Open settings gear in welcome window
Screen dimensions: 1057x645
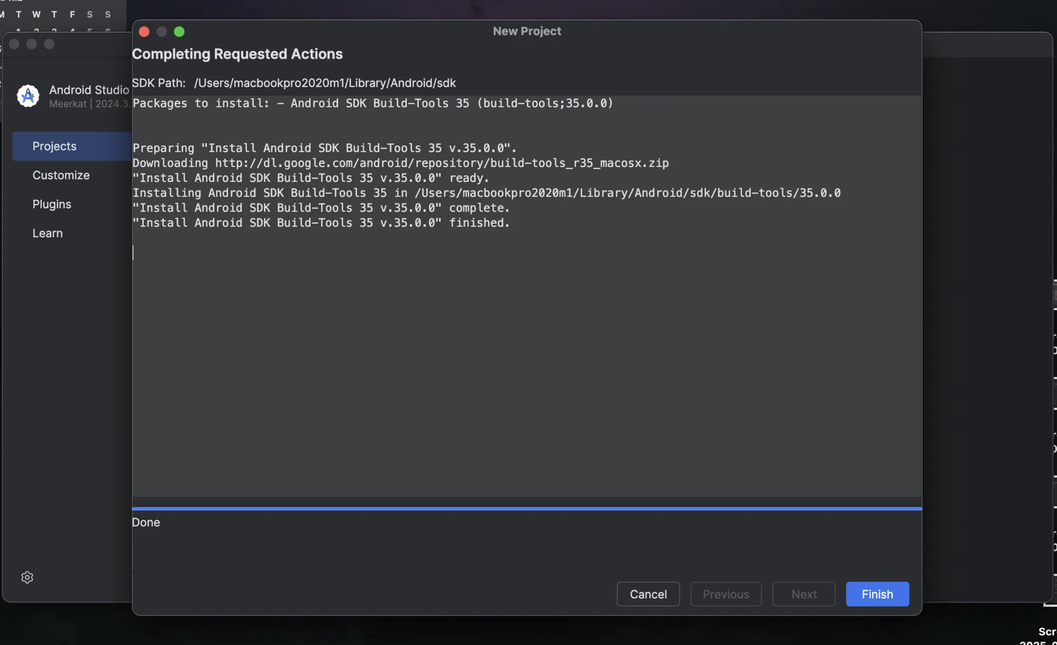click(x=27, y=577)
